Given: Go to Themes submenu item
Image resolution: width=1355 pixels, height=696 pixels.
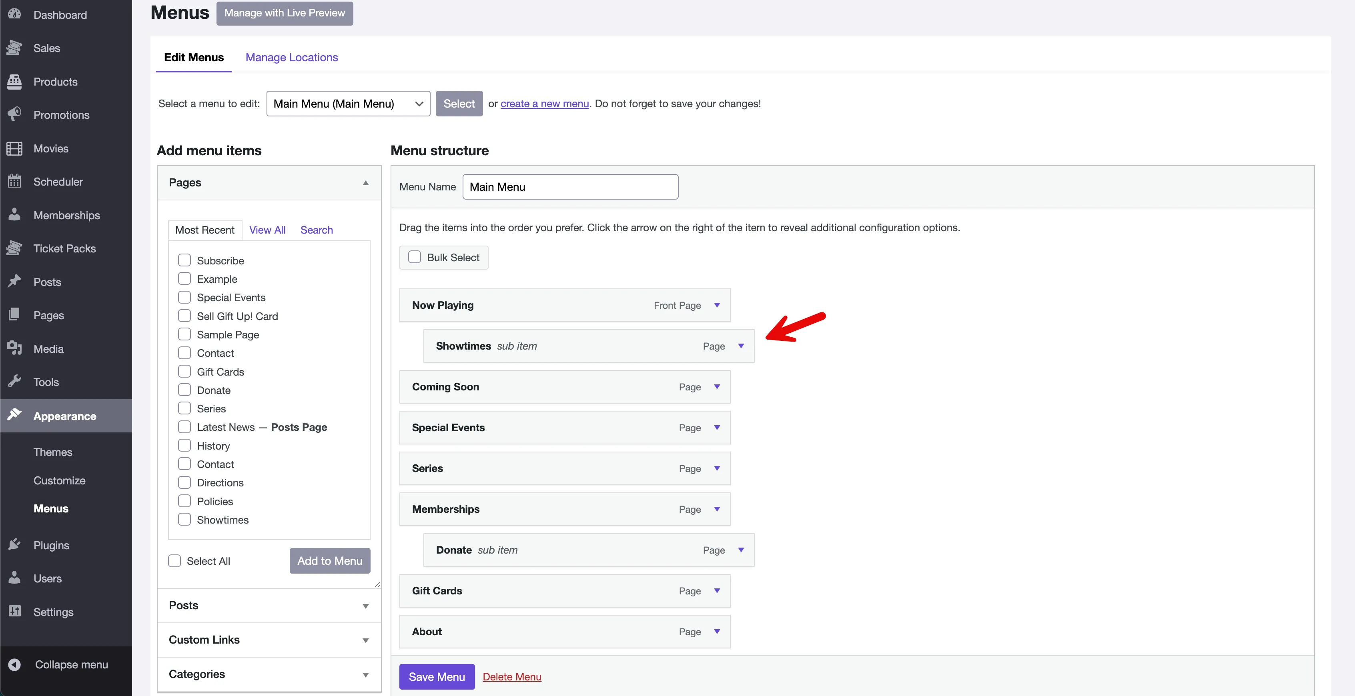Looking at the screenshot, I should [52, 452].
